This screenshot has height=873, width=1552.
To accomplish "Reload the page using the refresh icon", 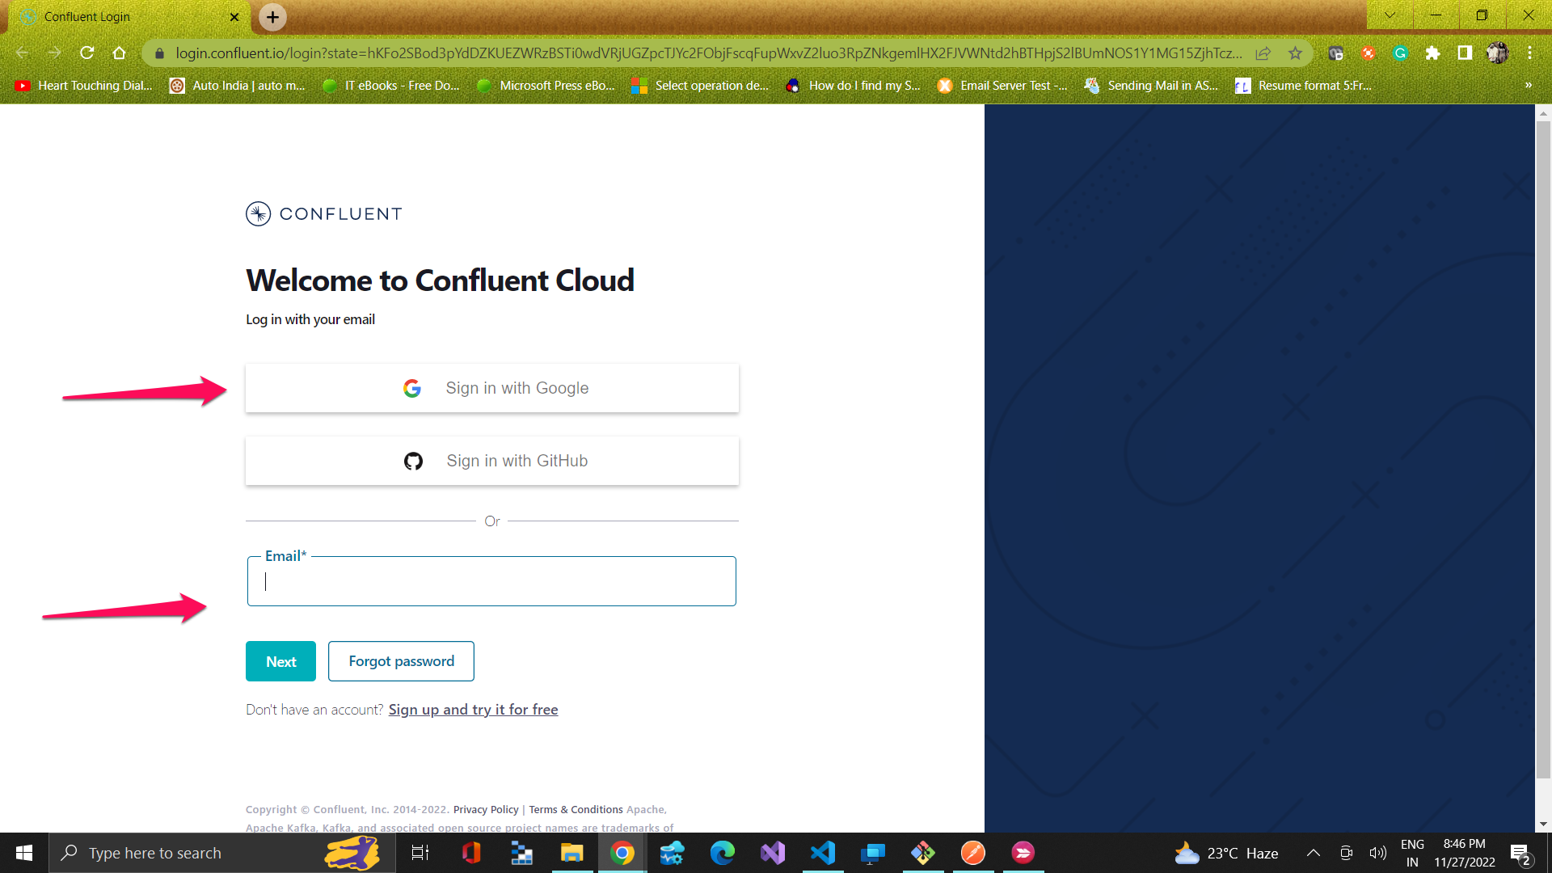I will [87, 53].
